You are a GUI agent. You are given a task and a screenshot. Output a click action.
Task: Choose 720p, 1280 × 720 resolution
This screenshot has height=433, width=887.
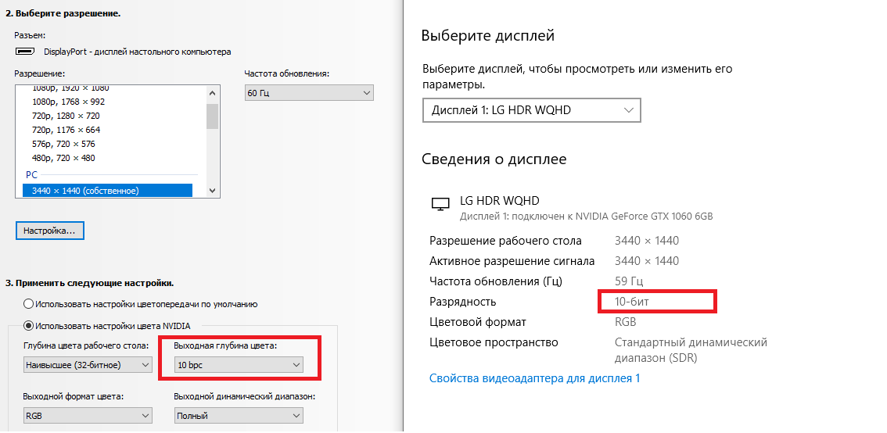pyautogui.click(x=68, y=116)
